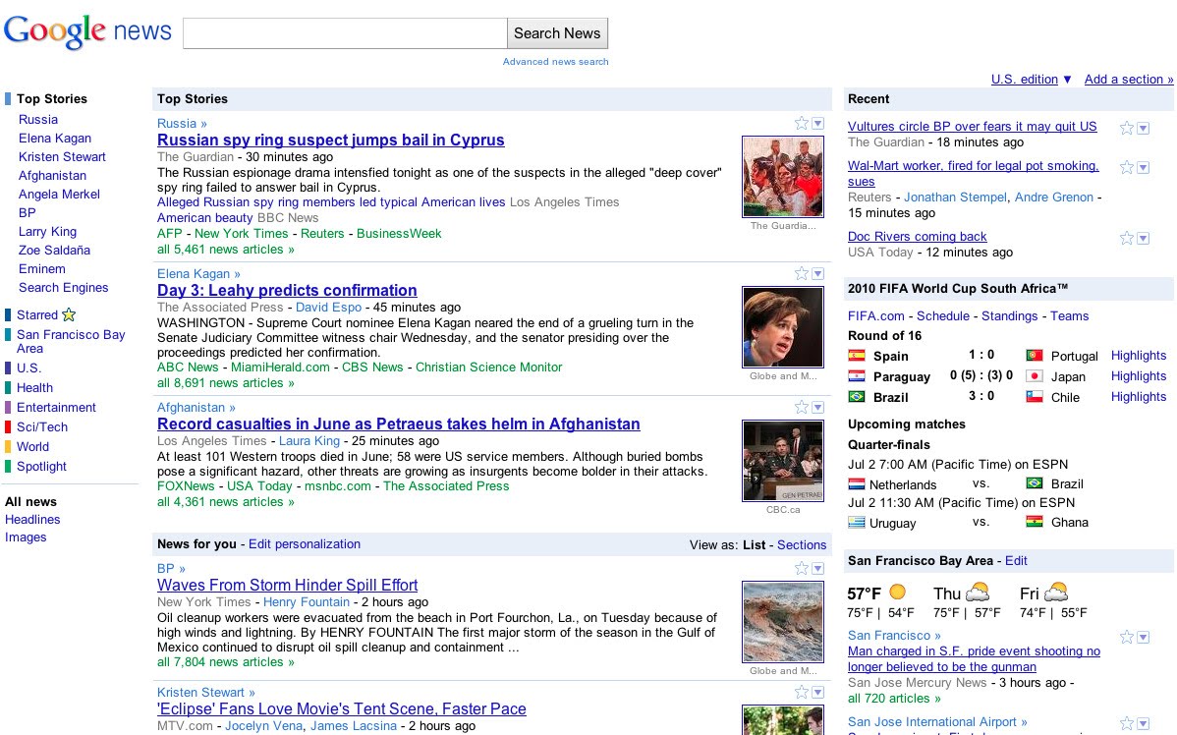Star the Vultures circle BP article
The height and width of the screenshot is (735, 1177).
[1126, 128]
